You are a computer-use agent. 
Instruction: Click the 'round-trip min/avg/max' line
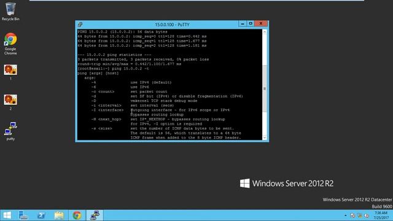(x=130, y=64)
